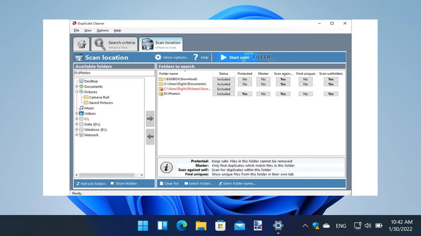Viewport: 421px width, 236px height.
Task: Toggle the Show hidden checkbox
Action: [112, 183]
